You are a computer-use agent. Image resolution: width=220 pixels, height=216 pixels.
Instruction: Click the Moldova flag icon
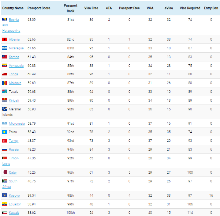pyautogui.click(x=4, y=83)
